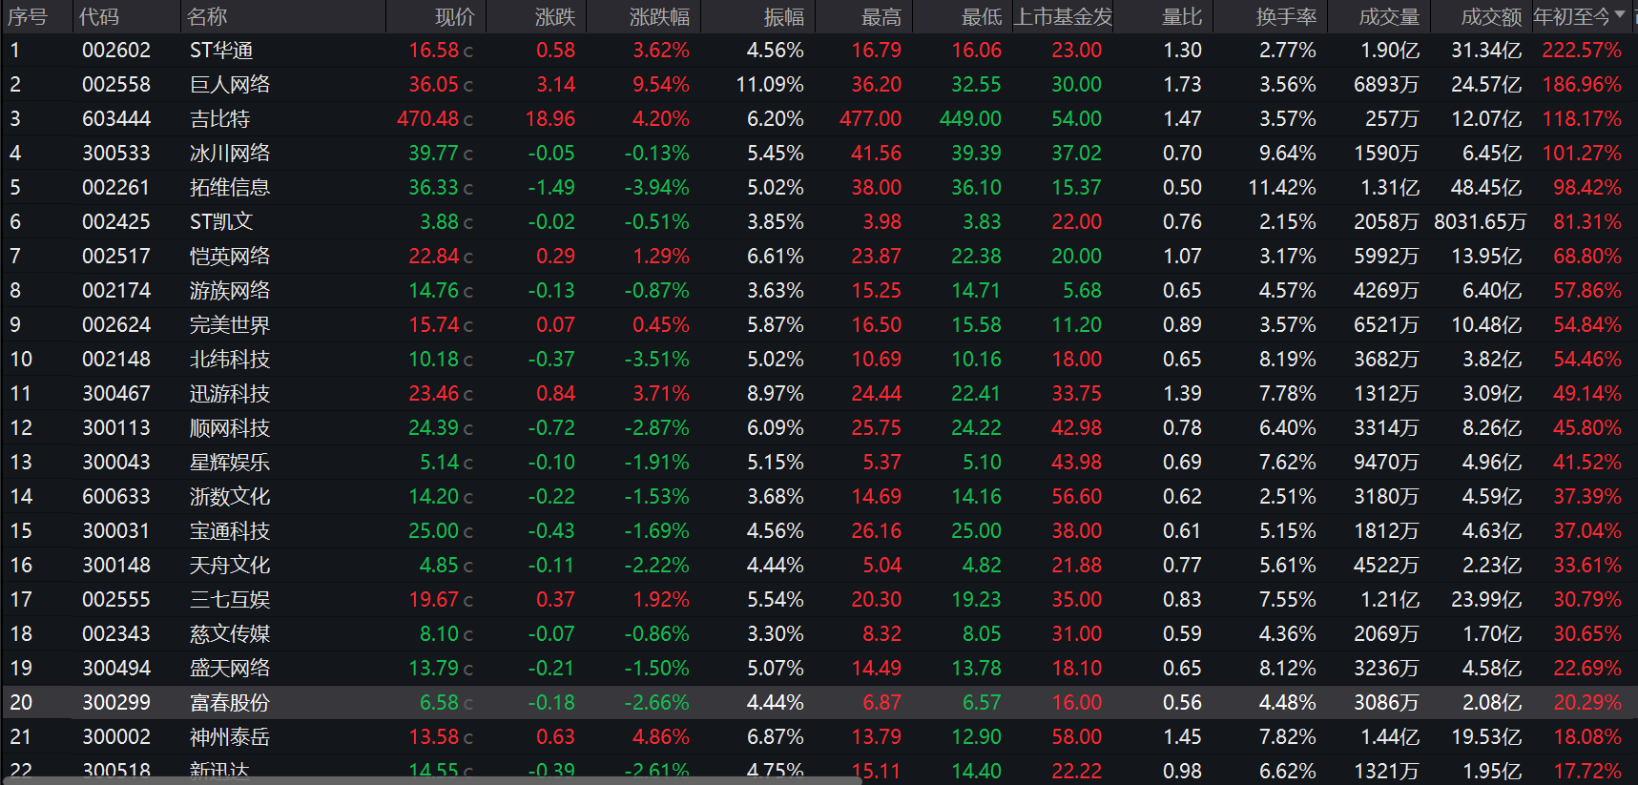
Task: Pick the ST凯文 stock name
Action: coord(221,221)
